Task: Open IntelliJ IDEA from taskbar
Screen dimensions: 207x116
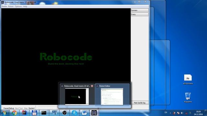Action: click(x=24, y=113)
